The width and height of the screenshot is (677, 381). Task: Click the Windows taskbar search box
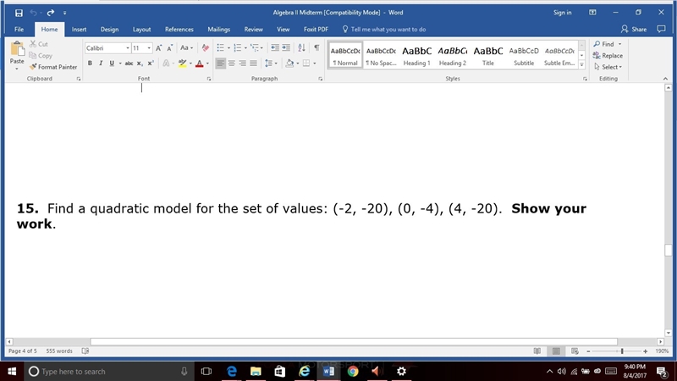[108, 372]
